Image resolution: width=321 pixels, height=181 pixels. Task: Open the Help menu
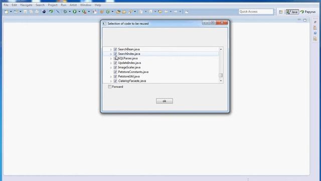tap(98, 5)
